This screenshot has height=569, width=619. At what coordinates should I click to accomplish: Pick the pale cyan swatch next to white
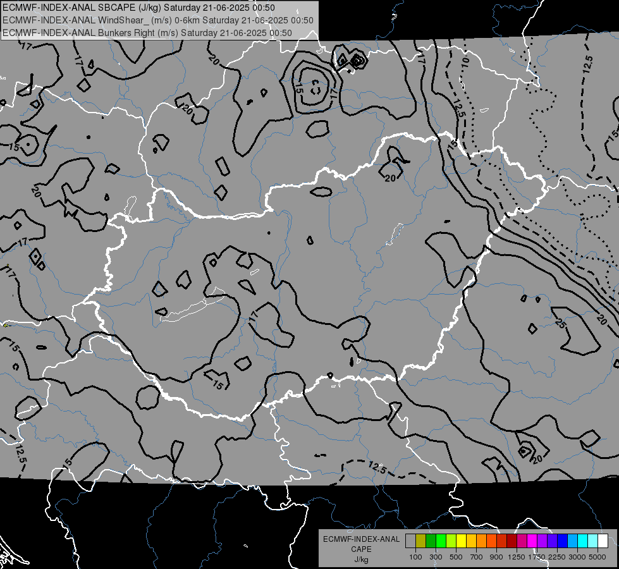point(592,541)
